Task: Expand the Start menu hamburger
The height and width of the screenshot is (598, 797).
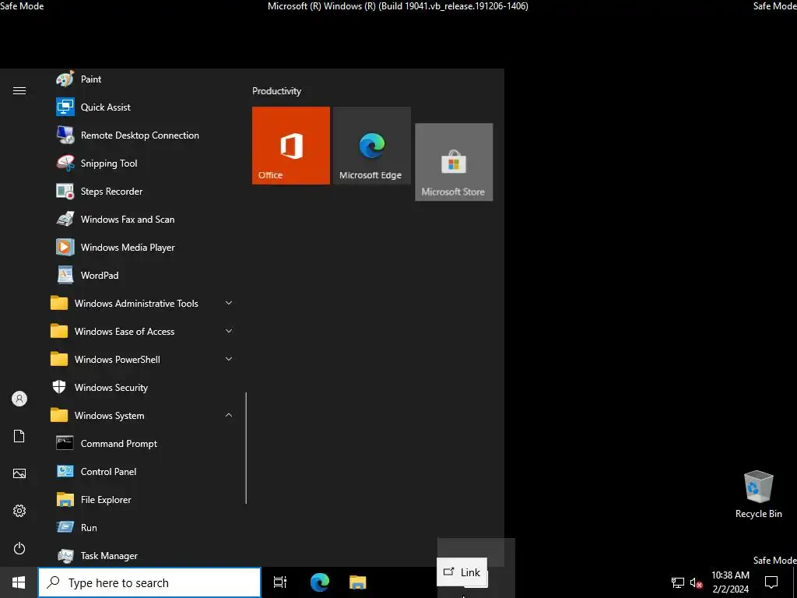Action: click(19, 91)
